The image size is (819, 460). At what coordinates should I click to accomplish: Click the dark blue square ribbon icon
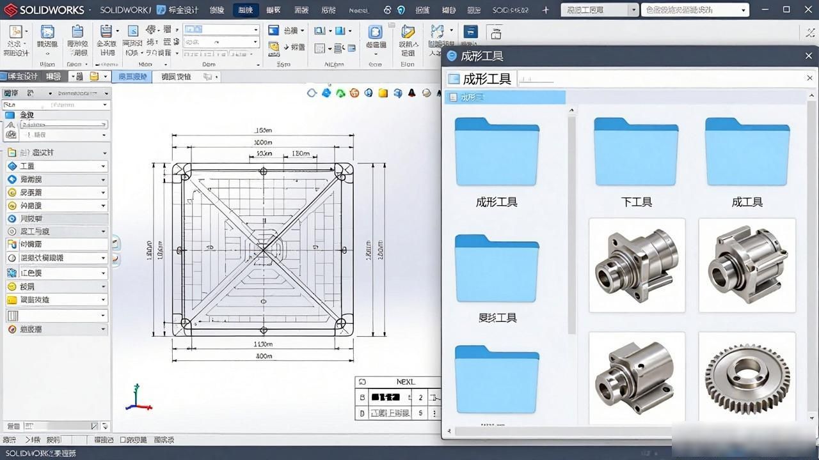470,32
